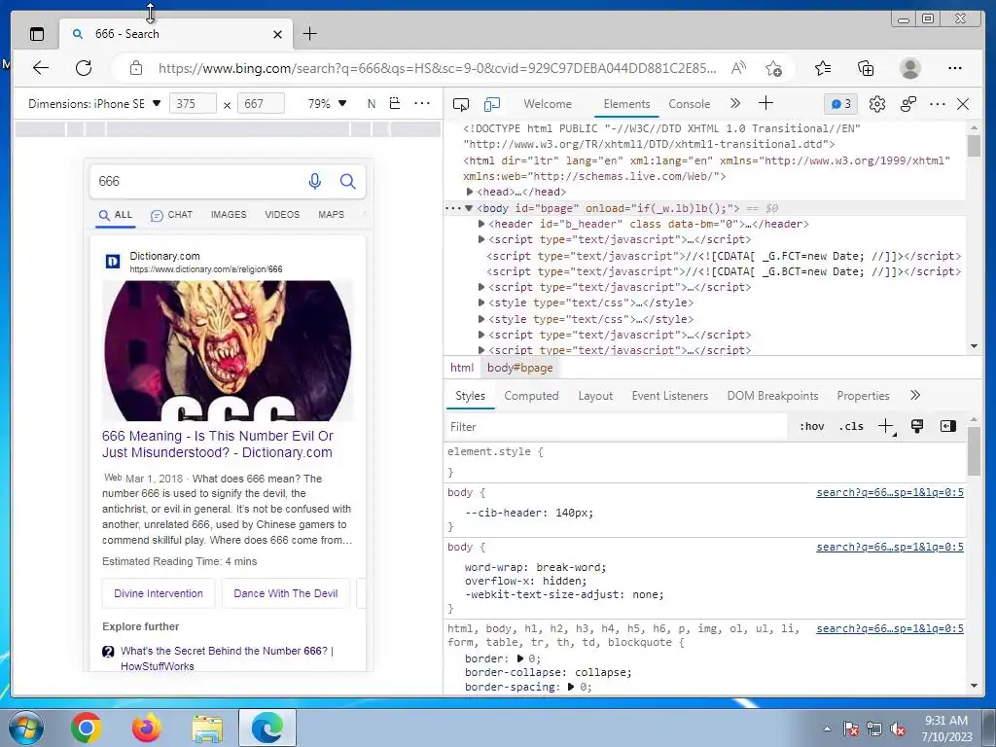The width and height of the screenshot is (996, 747).
Task: Activate Read aloud icon
Action: tap(738, 68)
